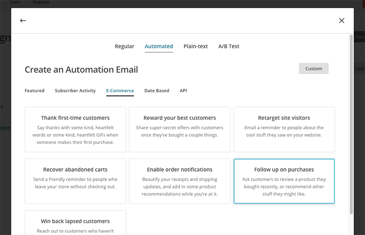Image resolution: width=365 pixels, height=235 pixels.
Task: Select Enable order notifications card
Action: pos(180,181)
